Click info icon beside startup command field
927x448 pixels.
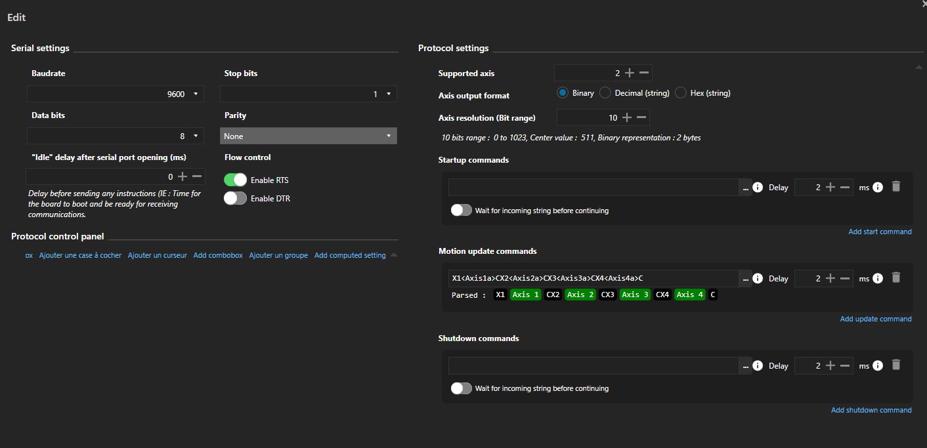pyautogui.click(x=758, y=188)
